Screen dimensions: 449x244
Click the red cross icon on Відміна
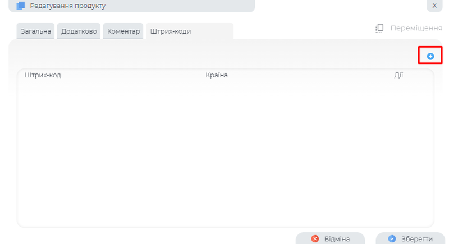pyautogui.click(x=315, y=239)
